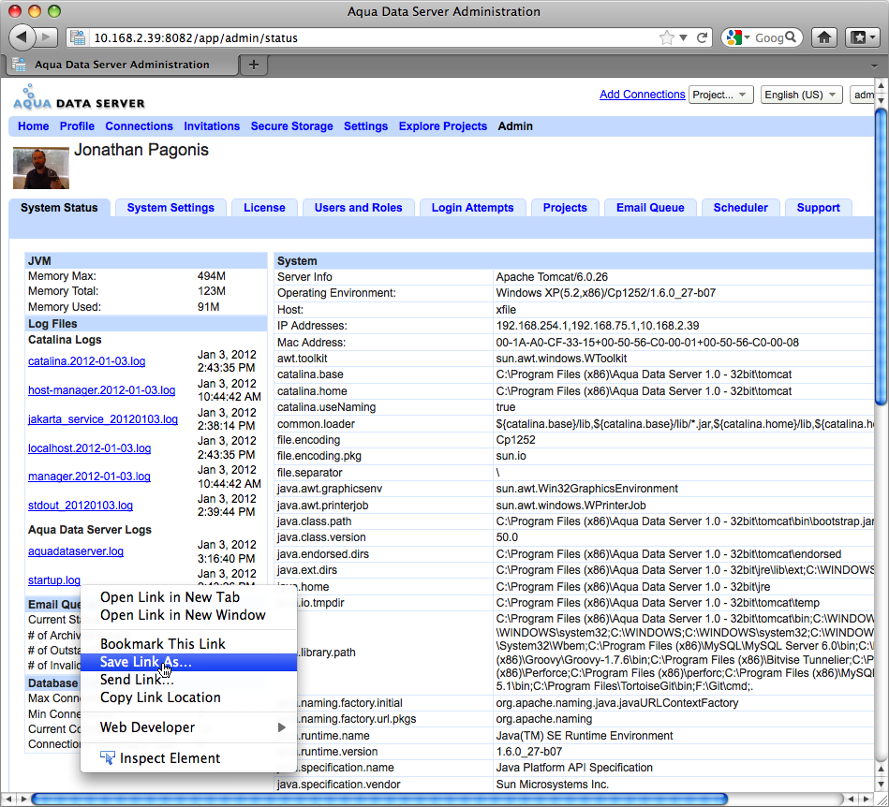This screenshot has height=807, width=889.
Task: Open manager.2012-01-03.log link
Action: point(89,476)
